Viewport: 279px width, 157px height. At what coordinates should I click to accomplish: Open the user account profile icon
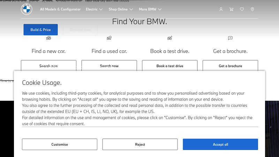tap(221, 9)
